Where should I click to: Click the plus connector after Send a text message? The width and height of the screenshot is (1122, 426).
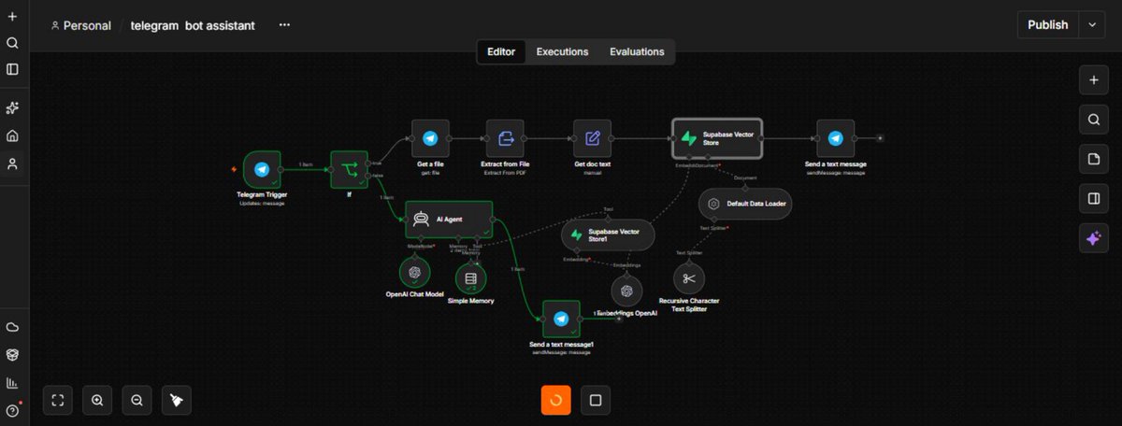[x=879, y=138]
